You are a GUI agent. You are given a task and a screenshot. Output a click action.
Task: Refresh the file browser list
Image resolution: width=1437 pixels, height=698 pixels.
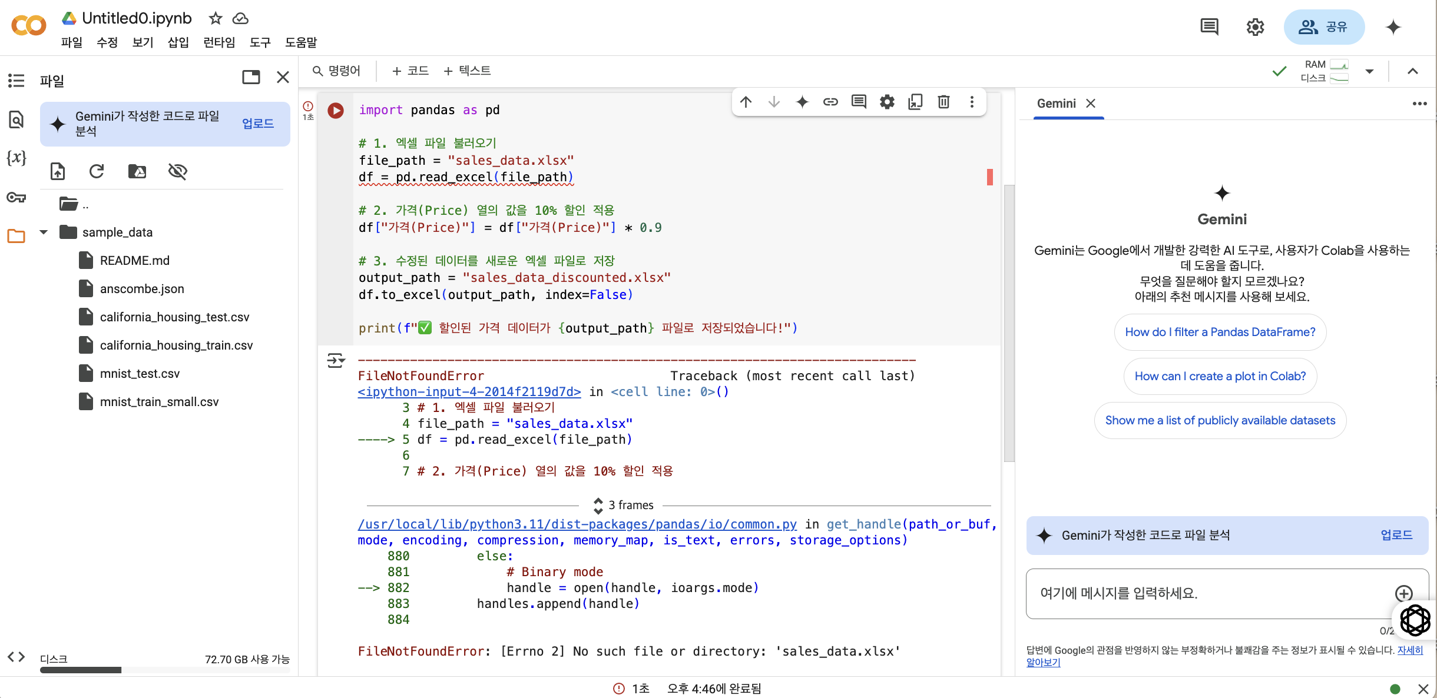pos(97,171)
